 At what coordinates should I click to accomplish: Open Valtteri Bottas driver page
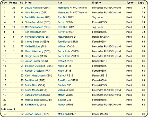pyautogui.click(x=33, y=46)
